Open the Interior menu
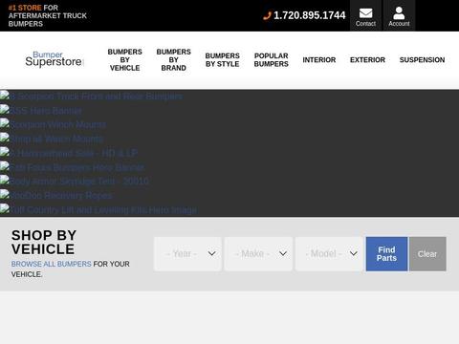Screen dimensions: 459x344 click(319, 60)
